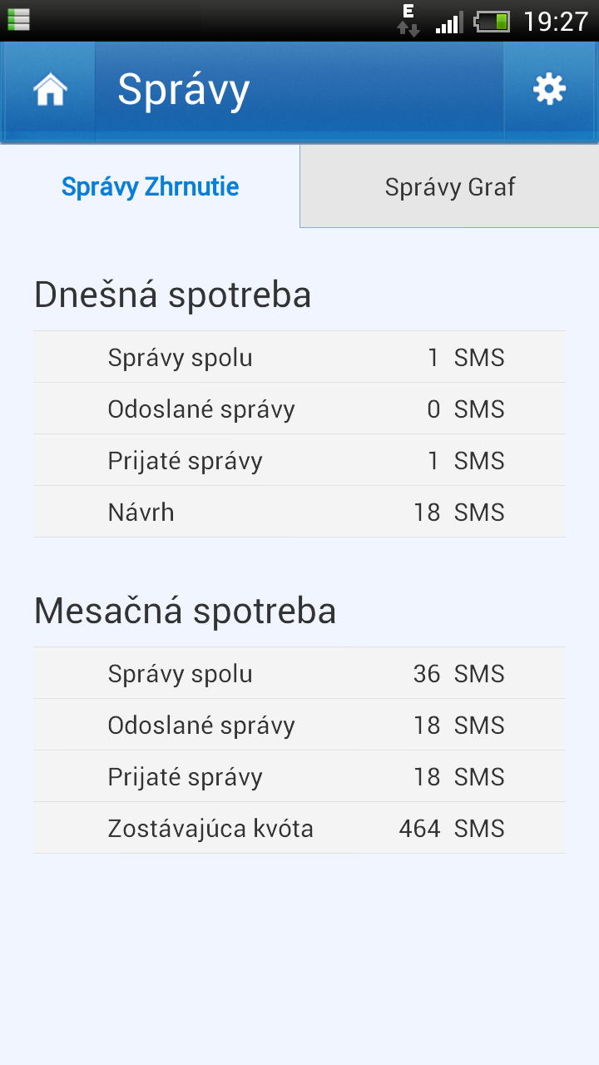The width and height of the screenshot is (599, 1065).
Task: Tap the monthly Prijaté správy row
Action: (299, 777)
